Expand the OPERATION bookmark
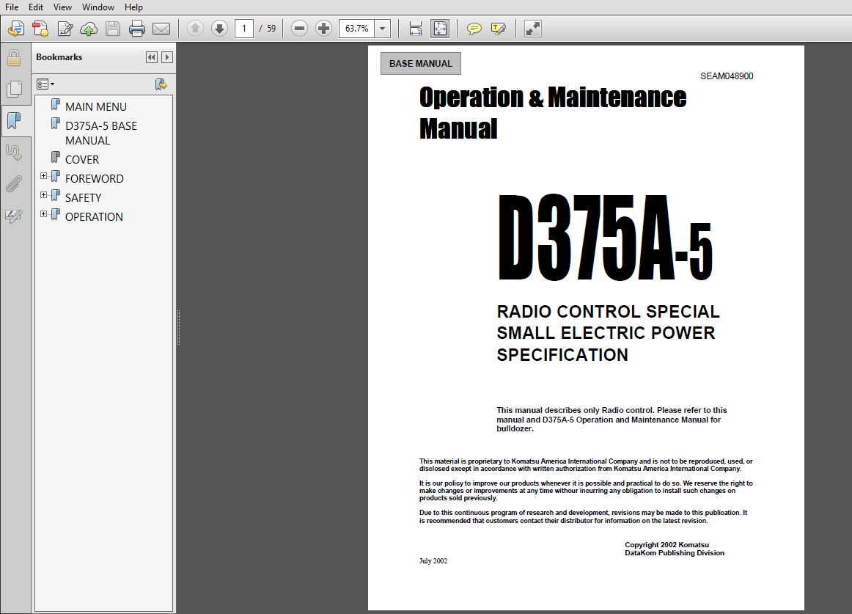The height and width of the screenshot is (614, 852). (43, 214)
